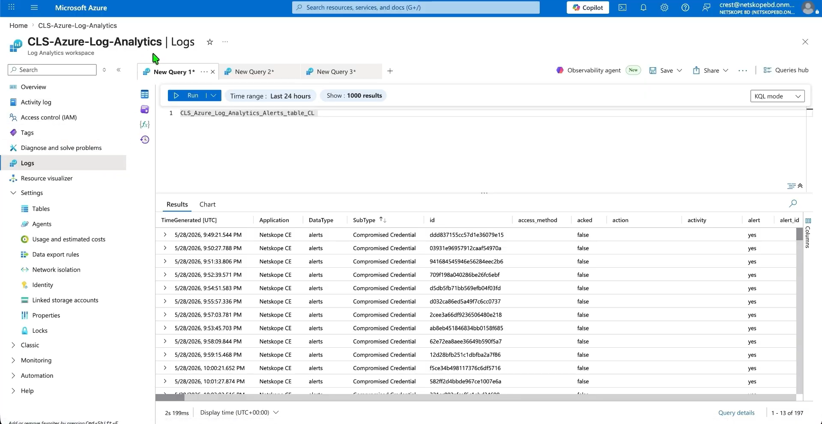The image size is (822, 424).
Task: Open the Queries side panel icon
Action: coord(145,110)
